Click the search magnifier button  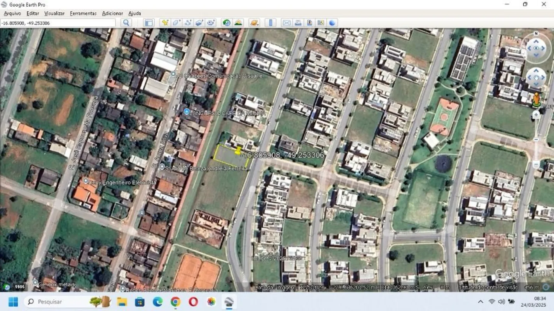tap(126, 23)
